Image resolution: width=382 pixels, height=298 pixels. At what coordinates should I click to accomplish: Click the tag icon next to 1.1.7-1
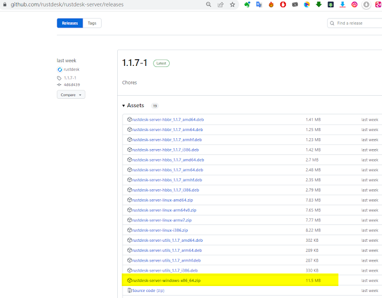(x=59, y=78)
